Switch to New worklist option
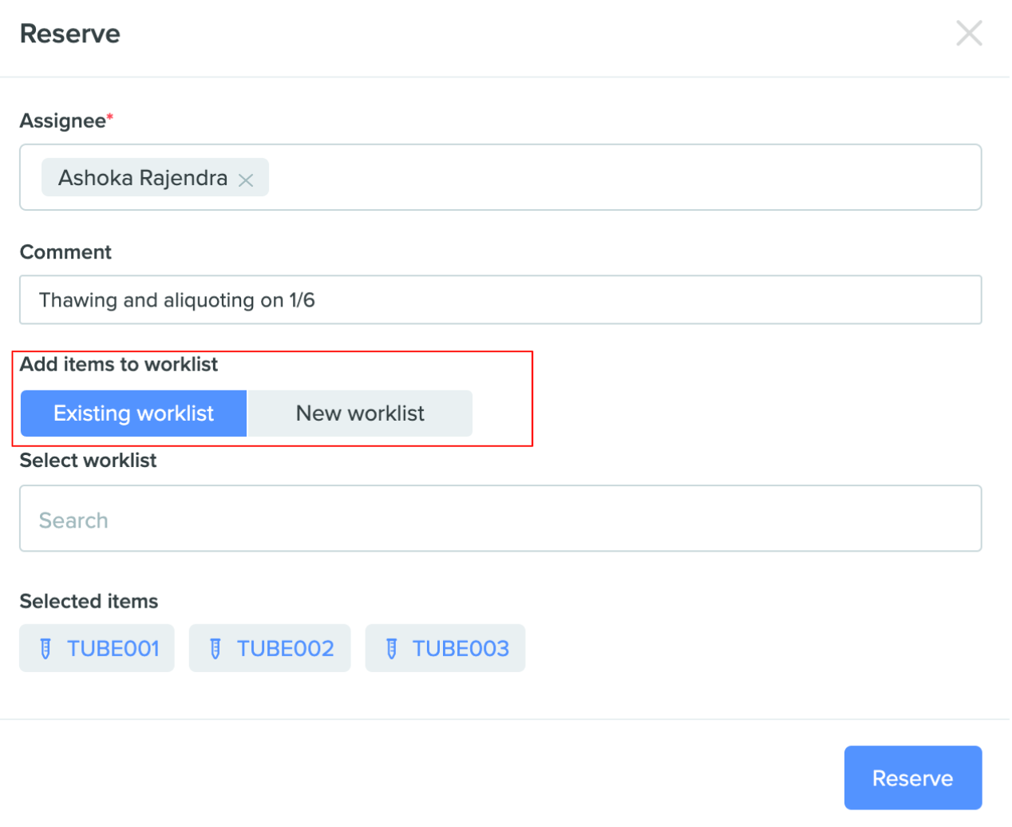 pos(360,413)
